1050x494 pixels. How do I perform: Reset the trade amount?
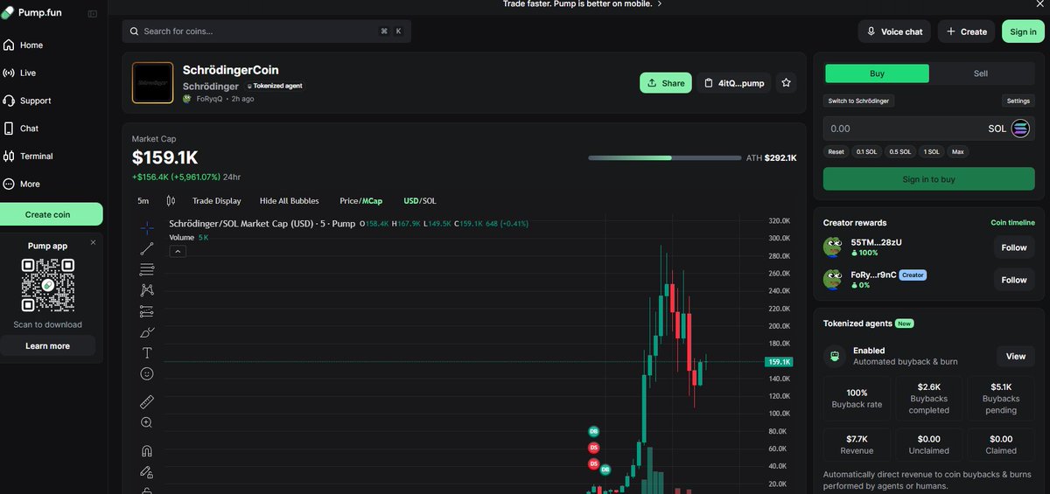pos(836,152)
